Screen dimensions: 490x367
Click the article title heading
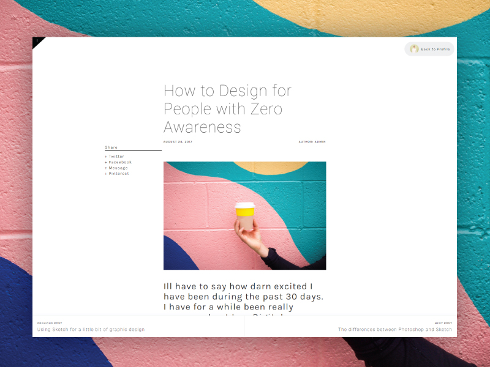point(227,109)
